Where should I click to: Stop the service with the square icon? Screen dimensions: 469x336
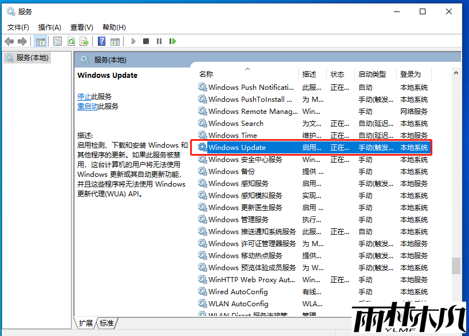(x=146, y=41)
